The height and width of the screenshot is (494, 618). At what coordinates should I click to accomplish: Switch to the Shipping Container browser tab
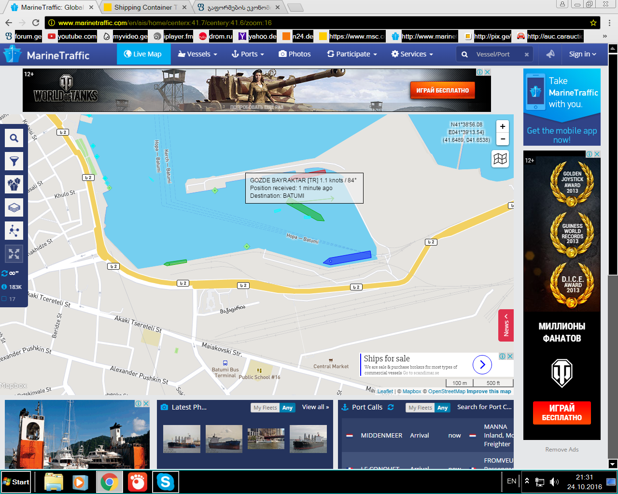[146, 7]
